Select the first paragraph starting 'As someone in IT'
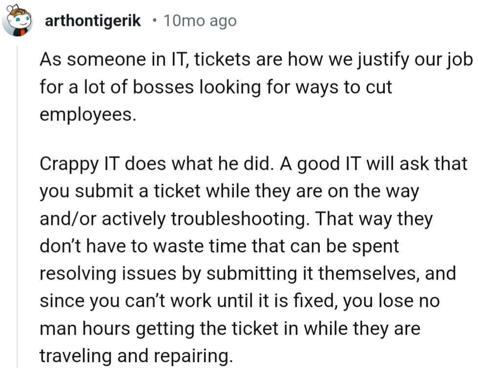This screenshot has height=368, width=478. click(x=256, y=87)
